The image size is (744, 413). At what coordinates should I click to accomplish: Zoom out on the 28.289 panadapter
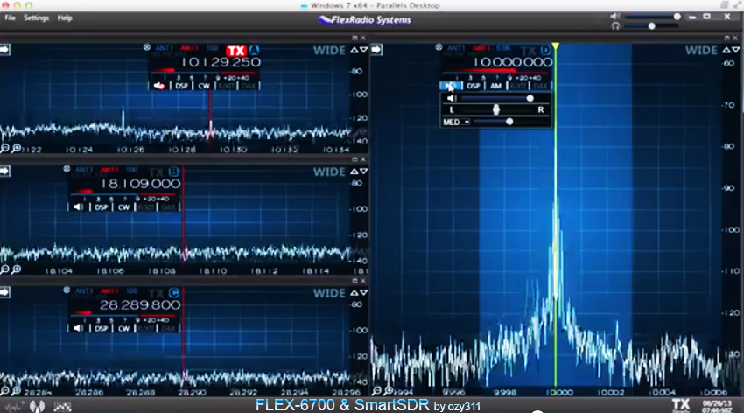click(4, 391)
